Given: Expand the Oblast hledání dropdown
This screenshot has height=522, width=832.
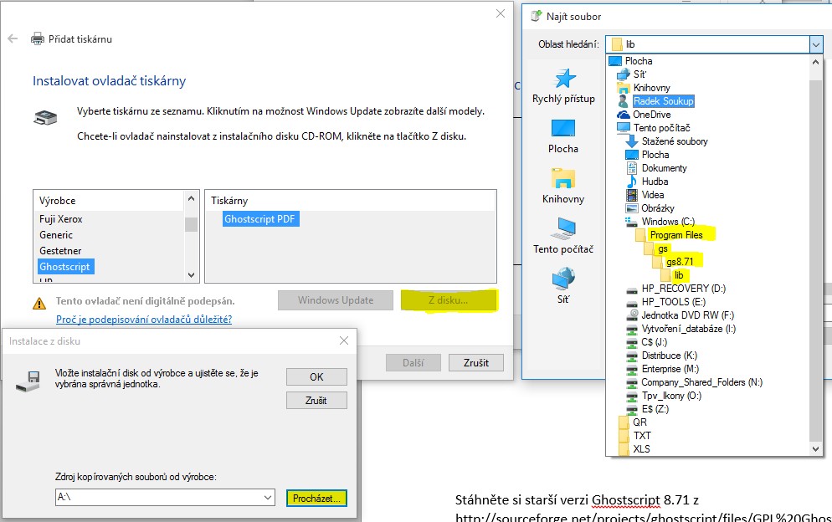Looking at the screenshot, I should tap(816, 43).
